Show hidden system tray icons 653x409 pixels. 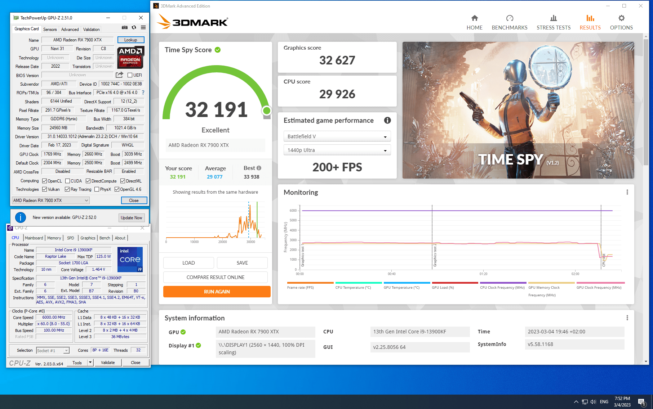[576, 402]
